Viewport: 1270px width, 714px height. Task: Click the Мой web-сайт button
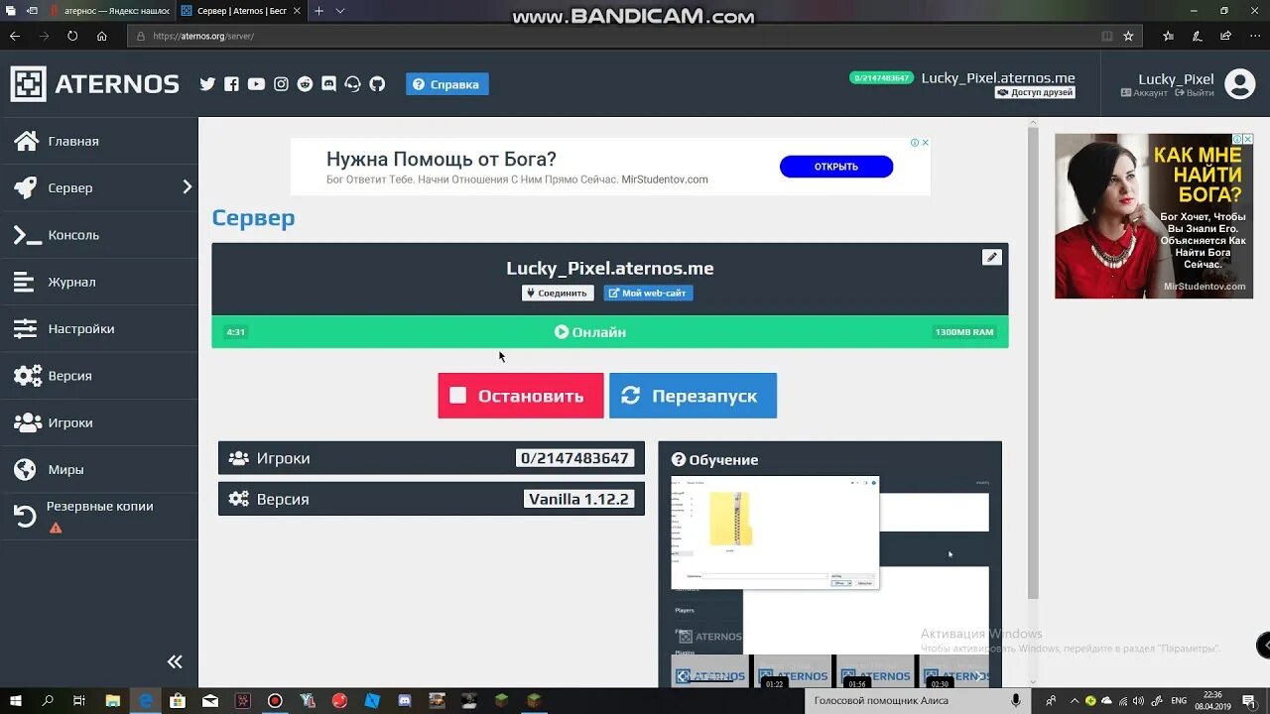pyautogui.click(x=648, y=293)
